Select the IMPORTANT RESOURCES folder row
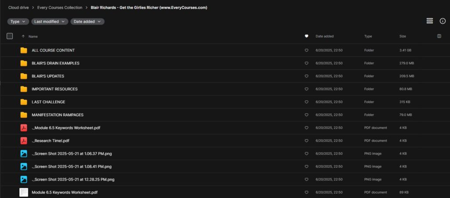Viewport: 450px width, 198px height. click(225, 89)
